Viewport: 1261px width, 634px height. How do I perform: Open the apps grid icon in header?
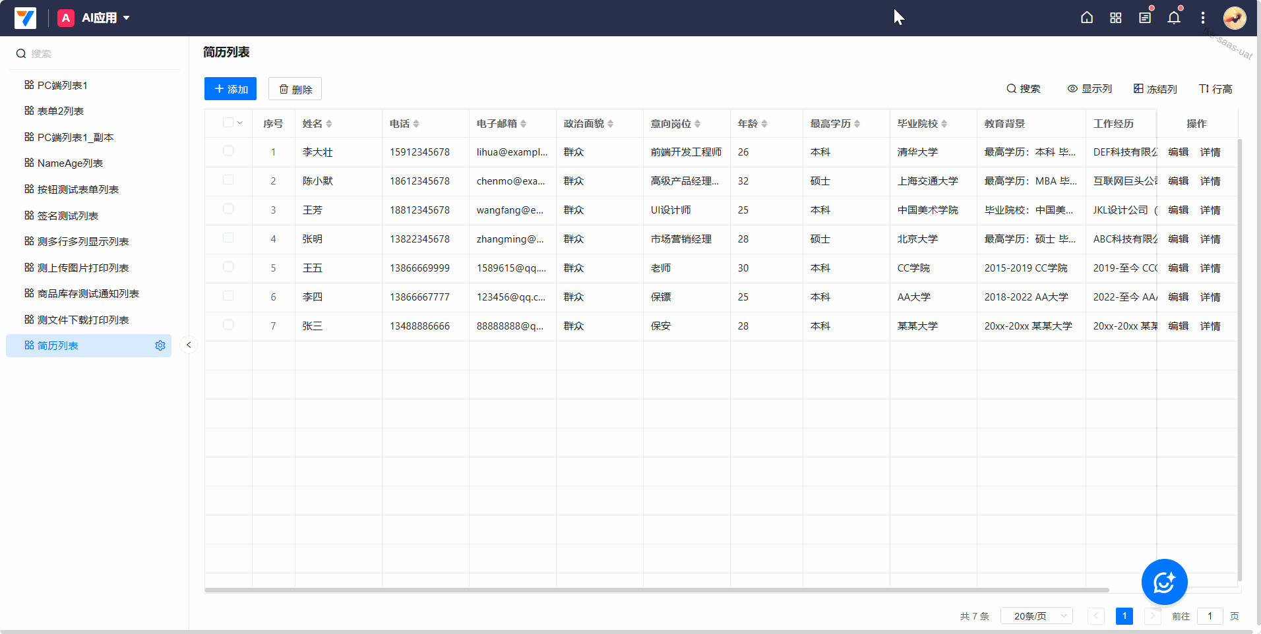coord(1116,18)
